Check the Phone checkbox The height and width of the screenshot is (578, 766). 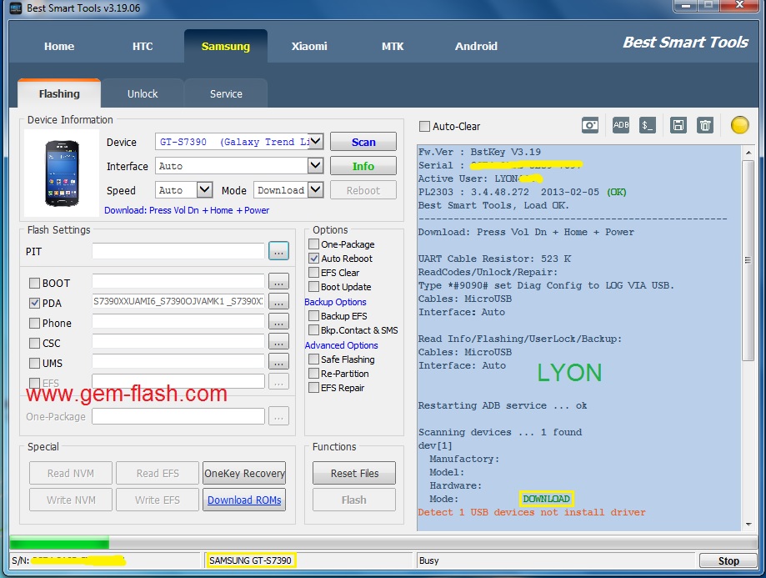click(35, 324)
